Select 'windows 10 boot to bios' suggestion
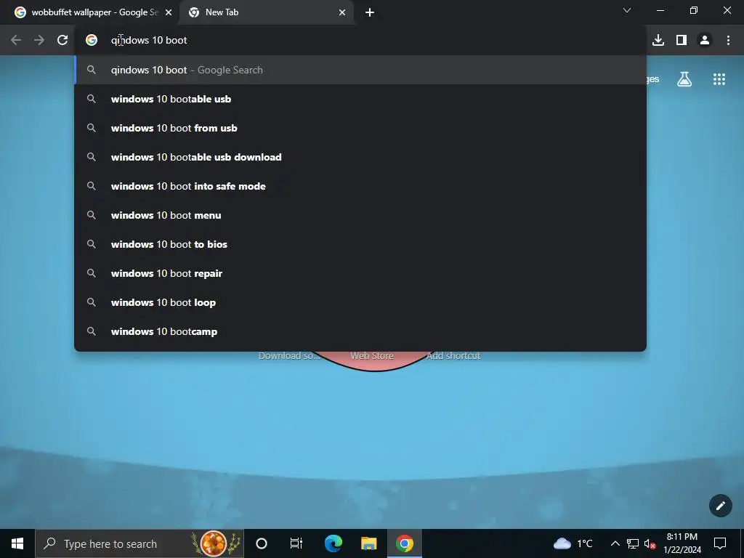 [x=360, y=244]
